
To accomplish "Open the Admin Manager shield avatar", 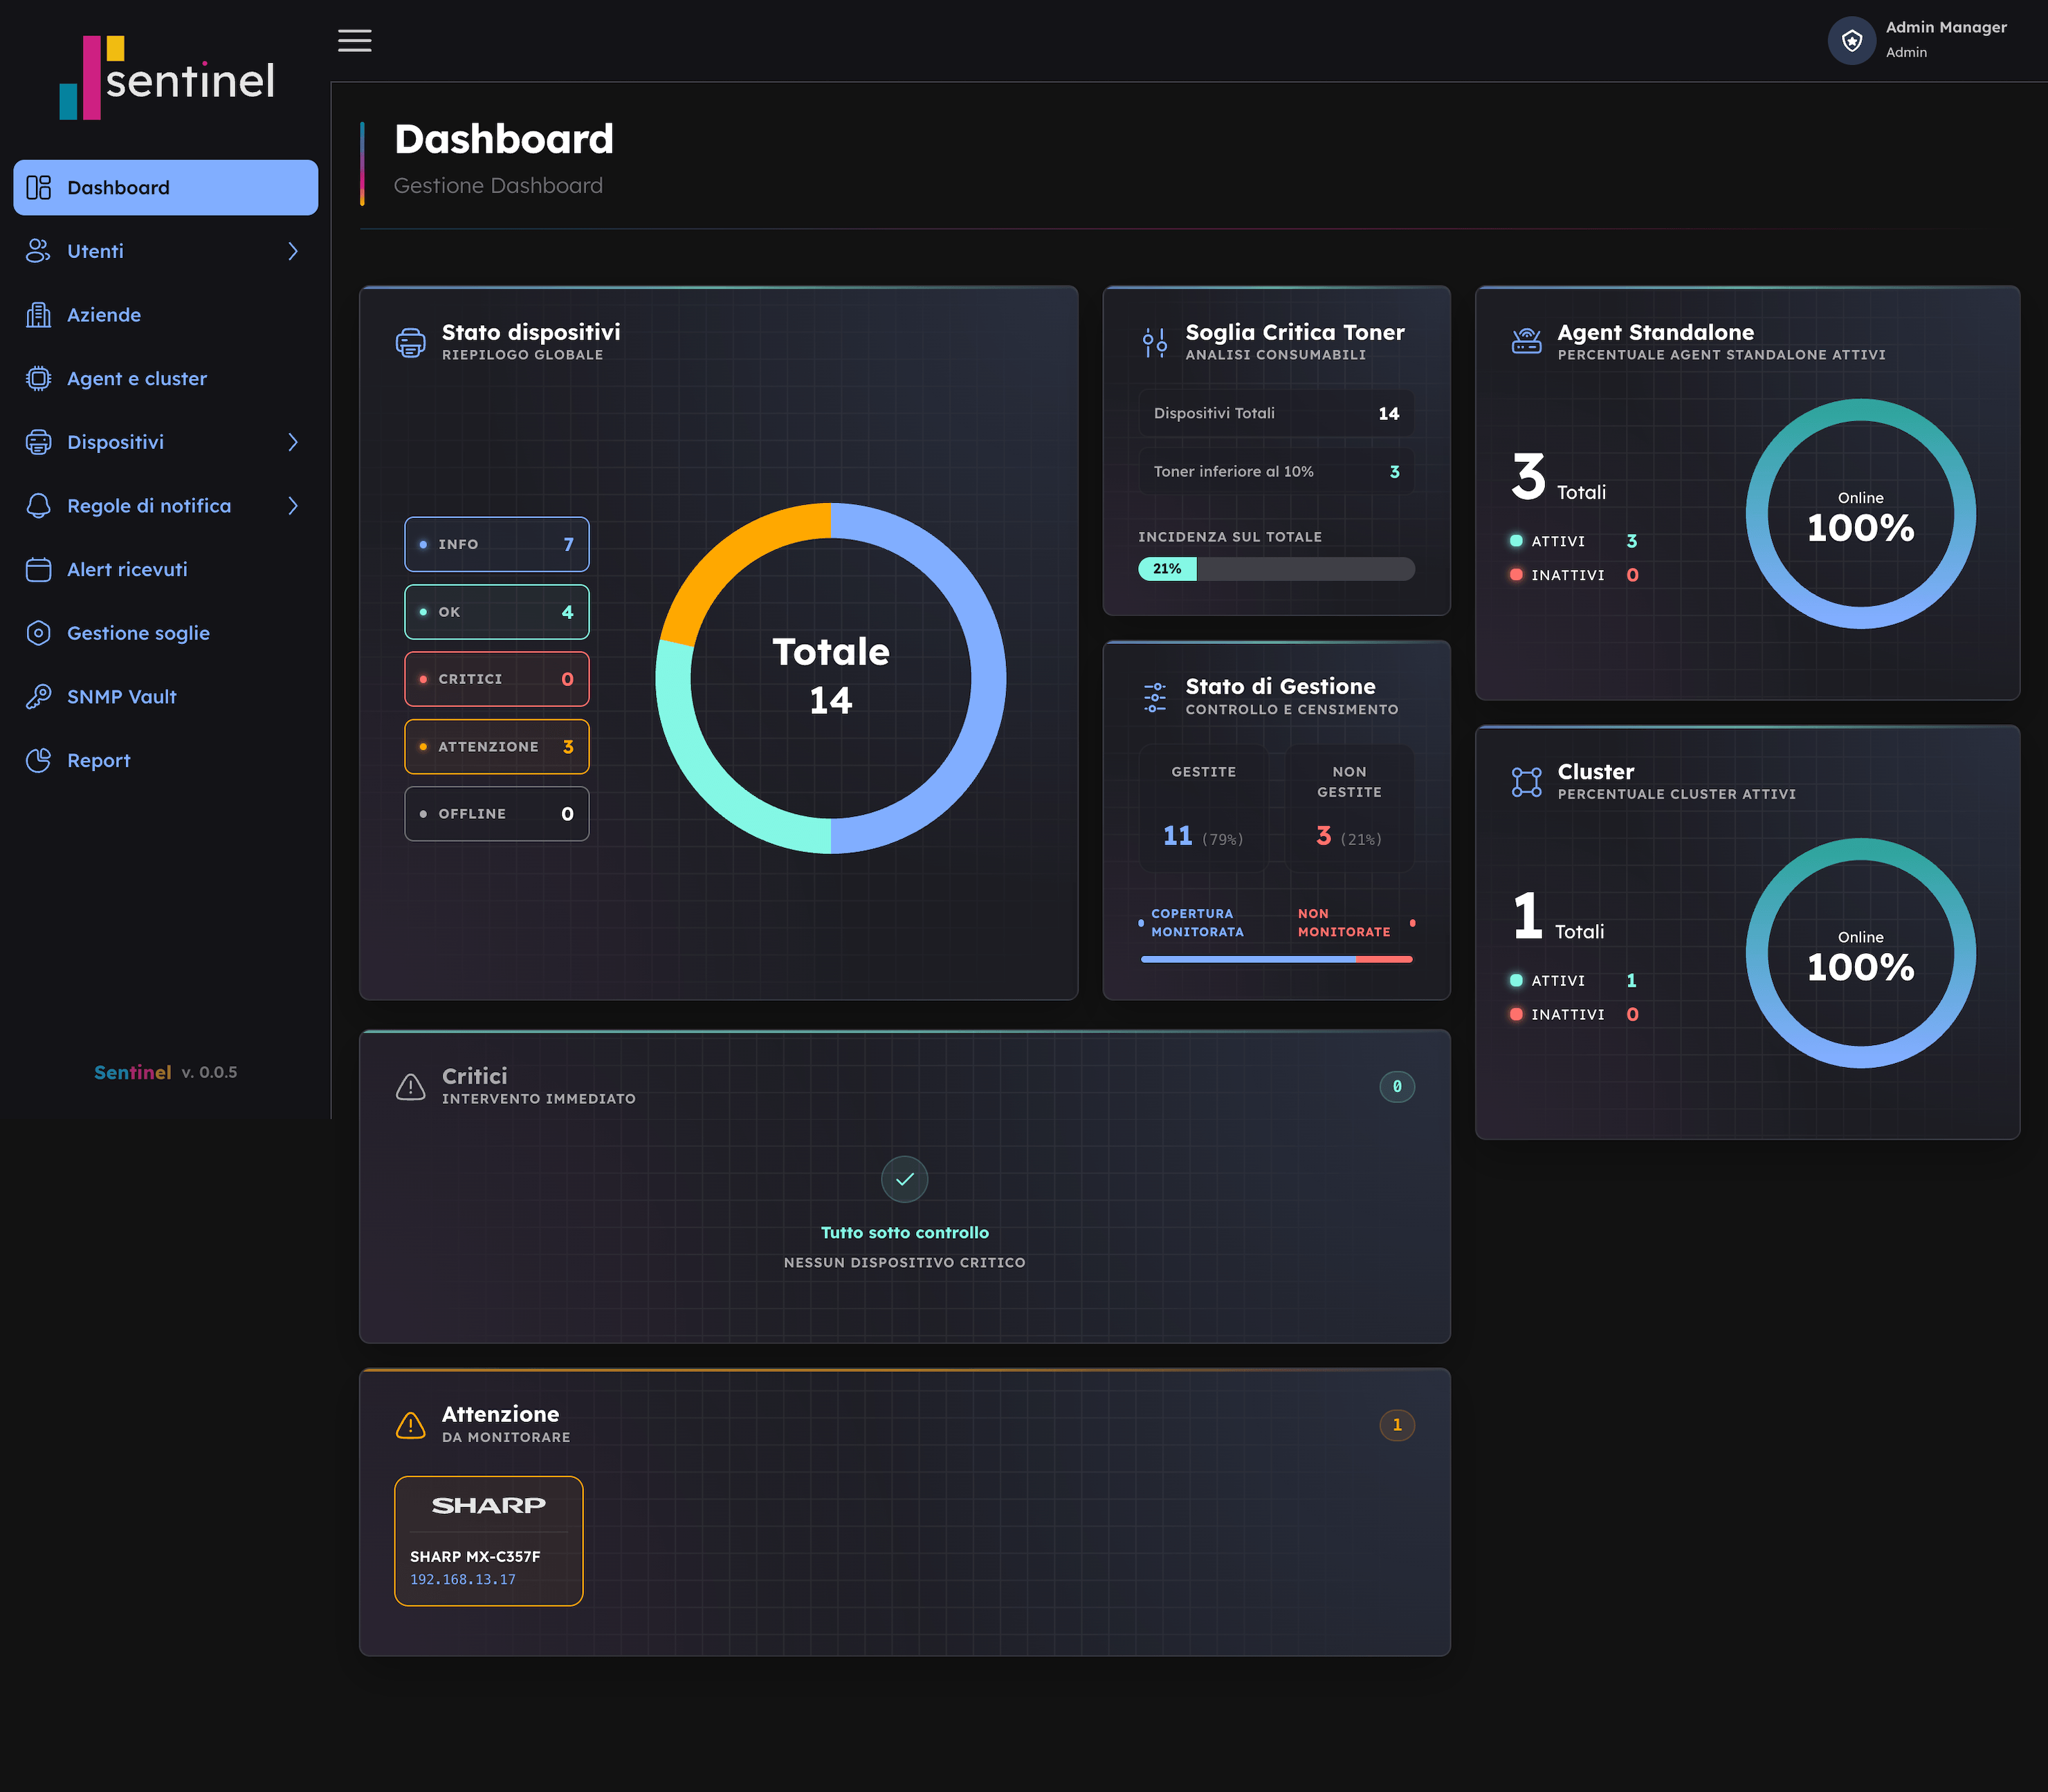I will pos(1851,40).
